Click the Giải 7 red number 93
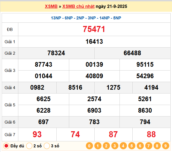Viewport: 172px width, 152px height. (37, 134)
